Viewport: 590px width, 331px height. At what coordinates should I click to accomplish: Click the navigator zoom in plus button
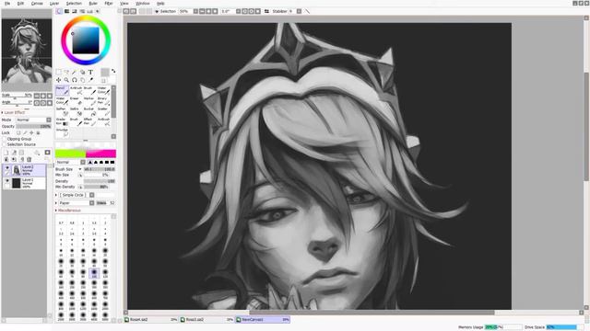43,96
